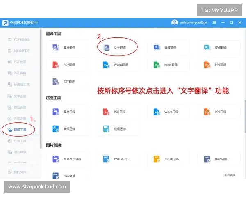Open 文字识别 in the sidebar
The height and width of the screenshot is (197, 246).
click(17, 96)
